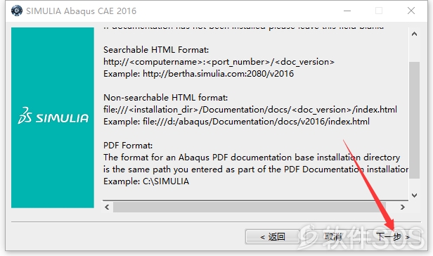Click the horizontal scrollbar right arrow
This screenshot has width=433, height=256.
[402, 207]
